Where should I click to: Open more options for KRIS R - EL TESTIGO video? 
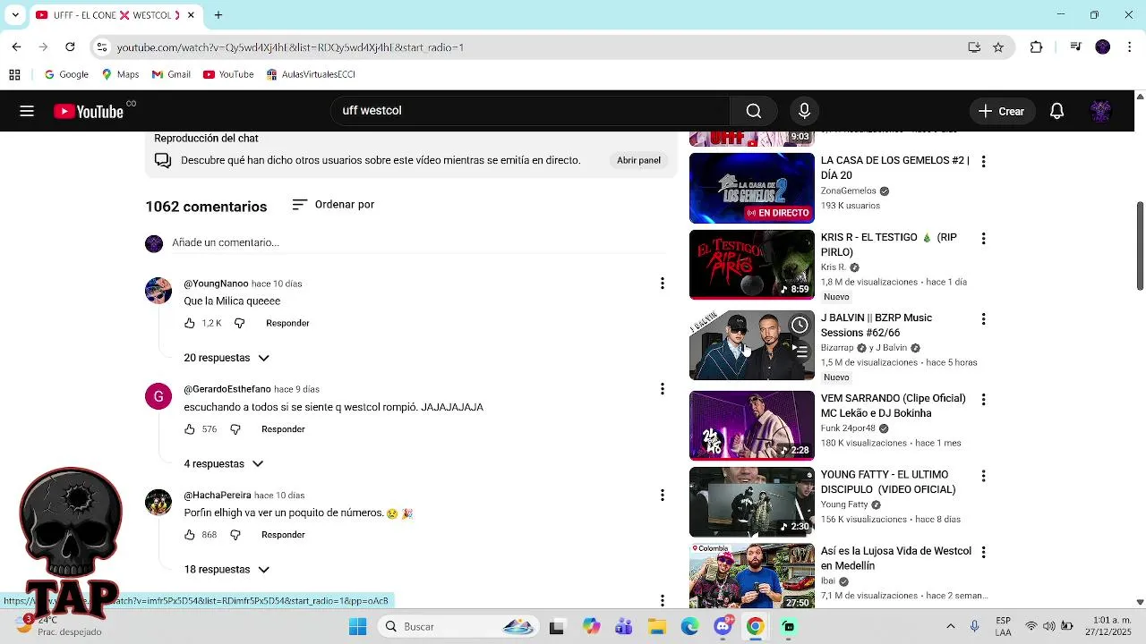(x=983, y=239)
